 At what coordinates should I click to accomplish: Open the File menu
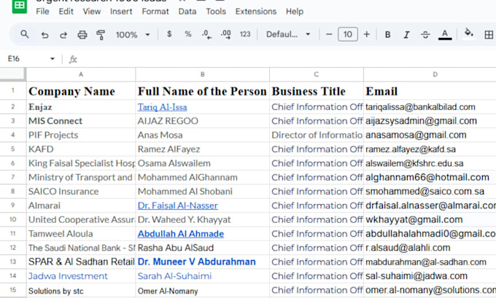(42, 12)
